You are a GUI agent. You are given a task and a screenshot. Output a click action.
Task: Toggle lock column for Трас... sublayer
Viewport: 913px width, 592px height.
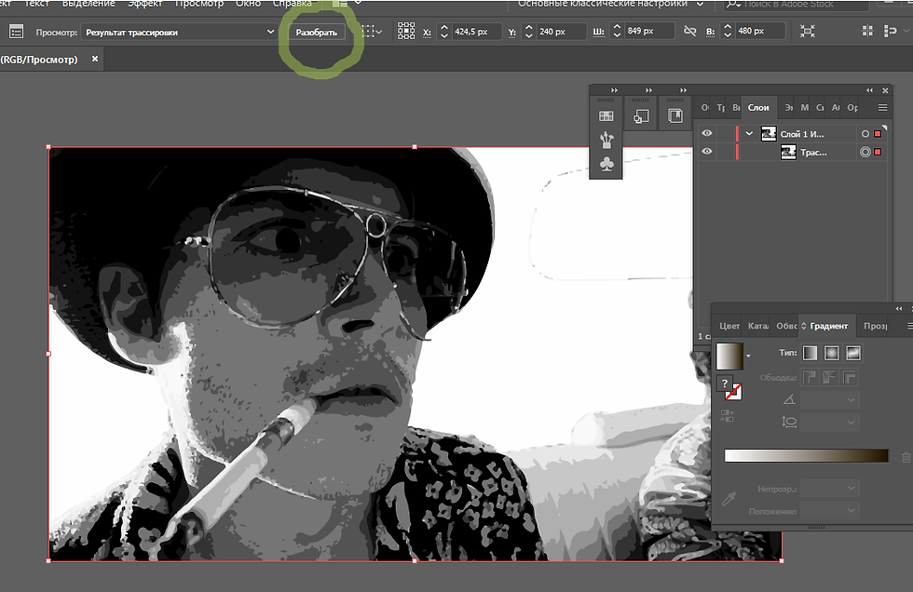pyautogui.click(x=725, y=152)
